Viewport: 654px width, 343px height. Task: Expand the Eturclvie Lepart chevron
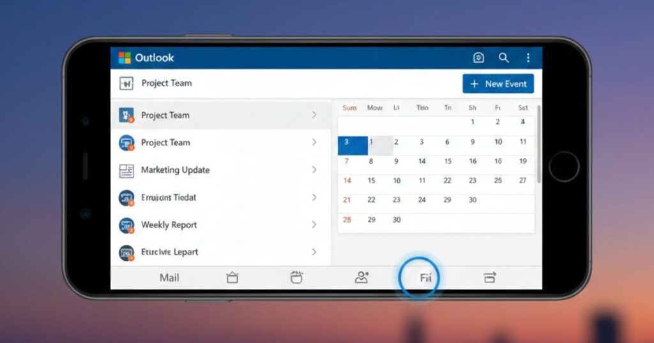click(x=314, y=251)
